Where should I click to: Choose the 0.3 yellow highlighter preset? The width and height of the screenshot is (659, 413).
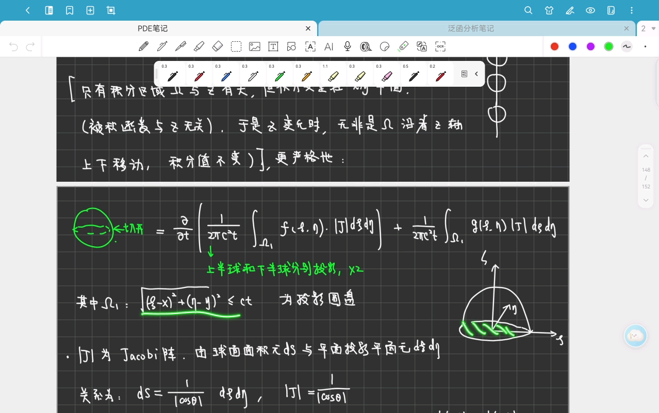point(360,74)
